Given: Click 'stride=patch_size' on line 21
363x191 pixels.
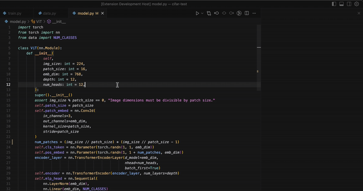Looking at the screenshot, I should click(61, 132).
